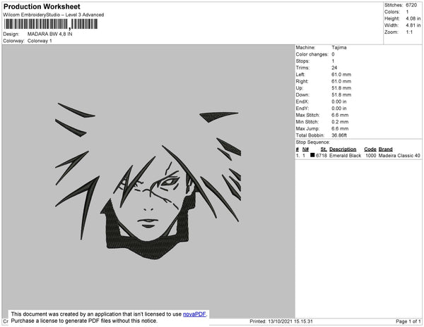Select the 'Production Worksheet' title
The width and height of the screenshot is (424, 327).
[42, 6]
